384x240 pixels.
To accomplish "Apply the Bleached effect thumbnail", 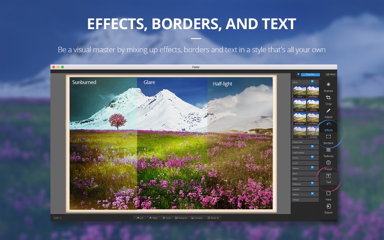I will click(313, 92).
